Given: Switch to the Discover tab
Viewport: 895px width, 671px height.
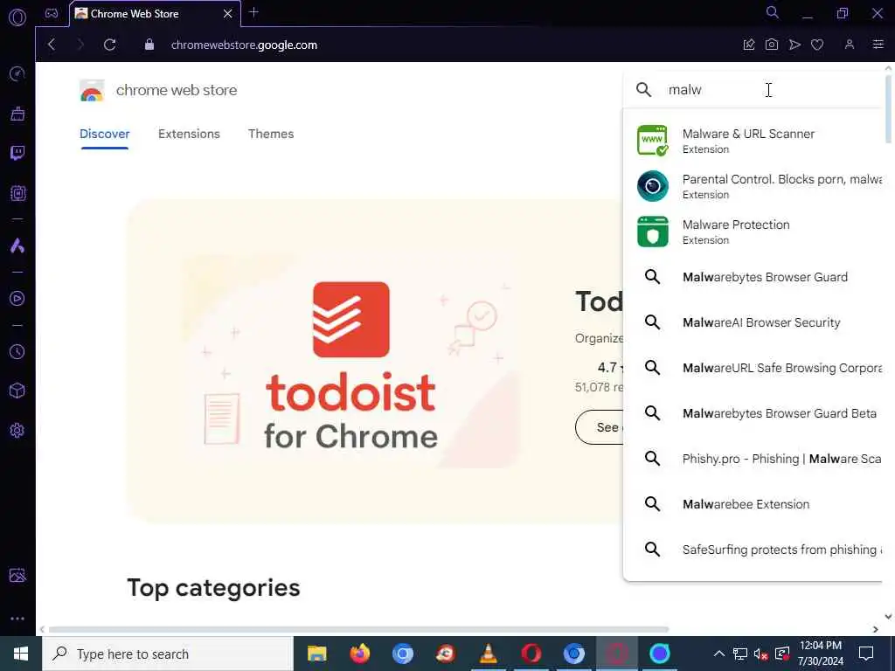Looking at the screenshot, I should pos(105,134).
